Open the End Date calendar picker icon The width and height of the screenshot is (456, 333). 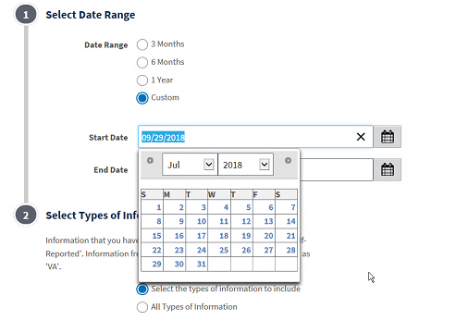click(388, 169)
